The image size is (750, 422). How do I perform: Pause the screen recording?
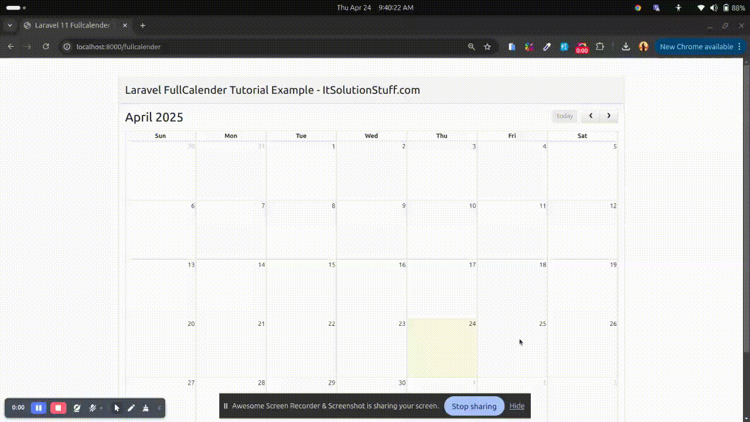tap(39, 408)
